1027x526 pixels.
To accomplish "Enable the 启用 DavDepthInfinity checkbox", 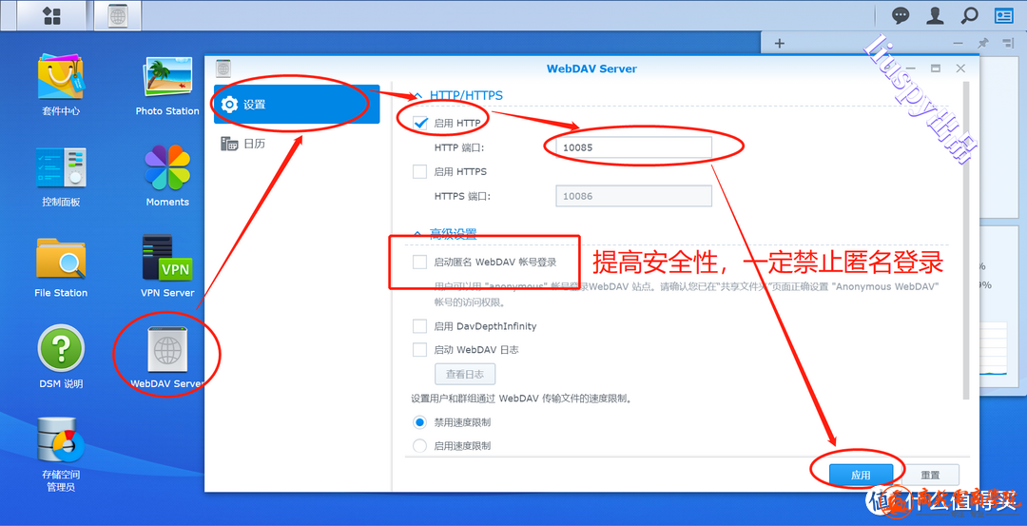I will click(x=420, y=326).
